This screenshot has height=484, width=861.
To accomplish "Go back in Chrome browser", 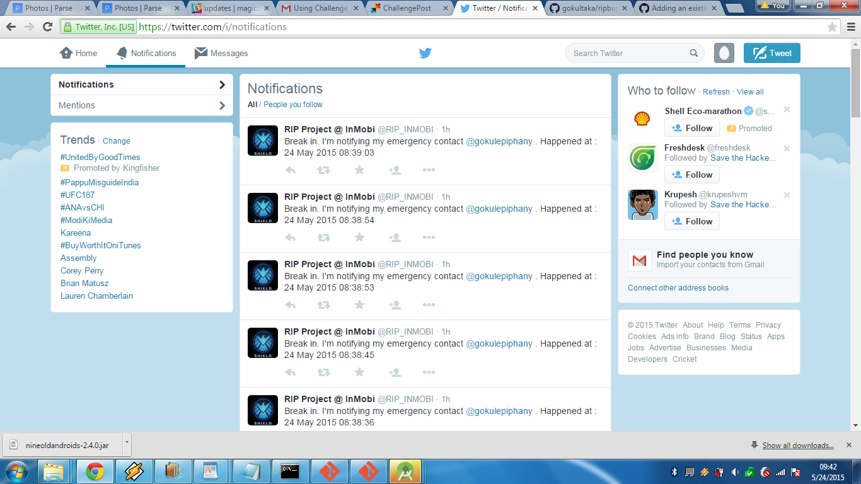I will (x=11, y=27).
